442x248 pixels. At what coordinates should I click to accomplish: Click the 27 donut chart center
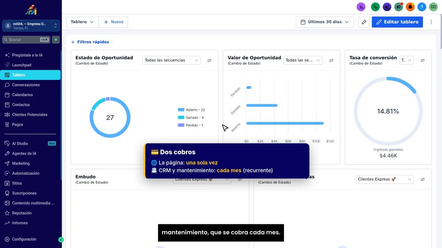(110, 118)
